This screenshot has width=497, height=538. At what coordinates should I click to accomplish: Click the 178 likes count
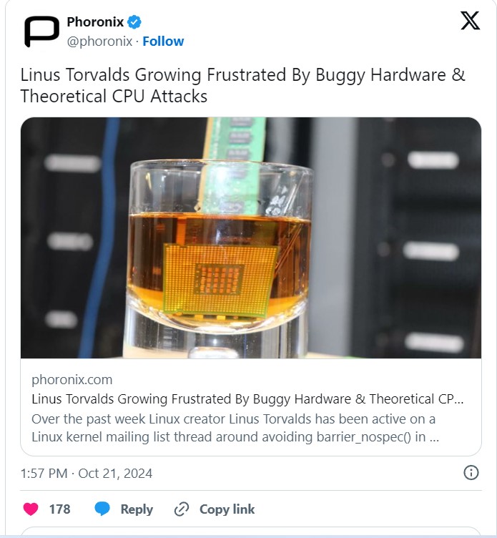point(59,509)
